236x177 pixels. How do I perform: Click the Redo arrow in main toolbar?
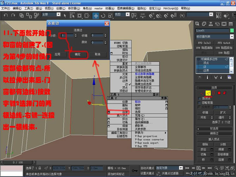tap(13, 15)
